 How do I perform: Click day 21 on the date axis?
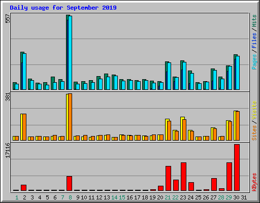pyautogui.click(x=168, y=197)
